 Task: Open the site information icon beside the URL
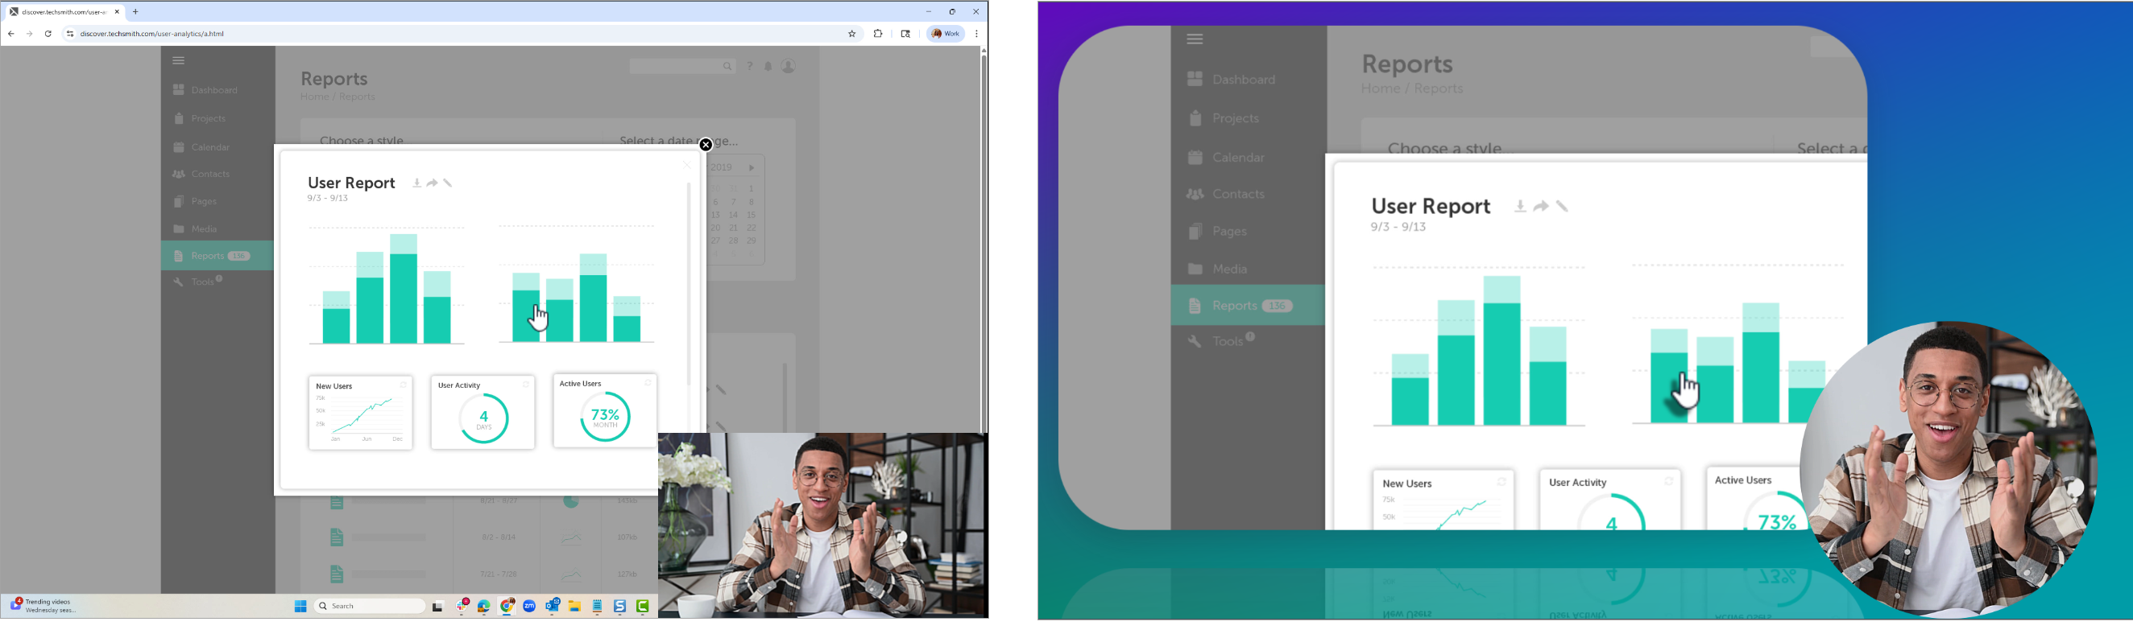click(69, 34)
